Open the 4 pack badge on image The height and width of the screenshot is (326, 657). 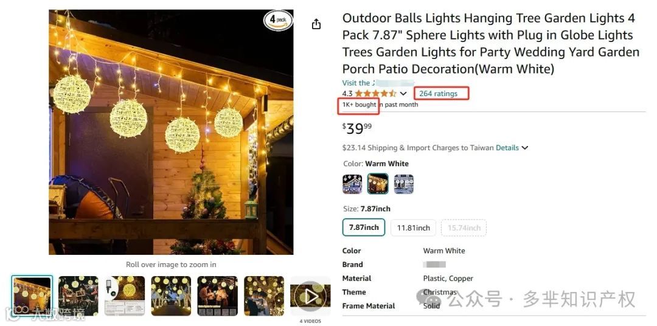coord(278,21)
